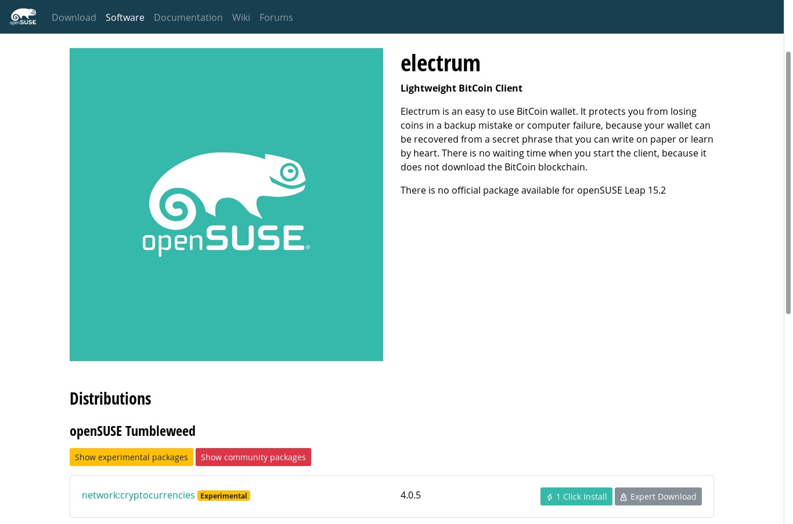Click the package icon on Expert Download
The height and width of the screenshot is (524, 793).
pyautogui.click(x=623, y=497)
